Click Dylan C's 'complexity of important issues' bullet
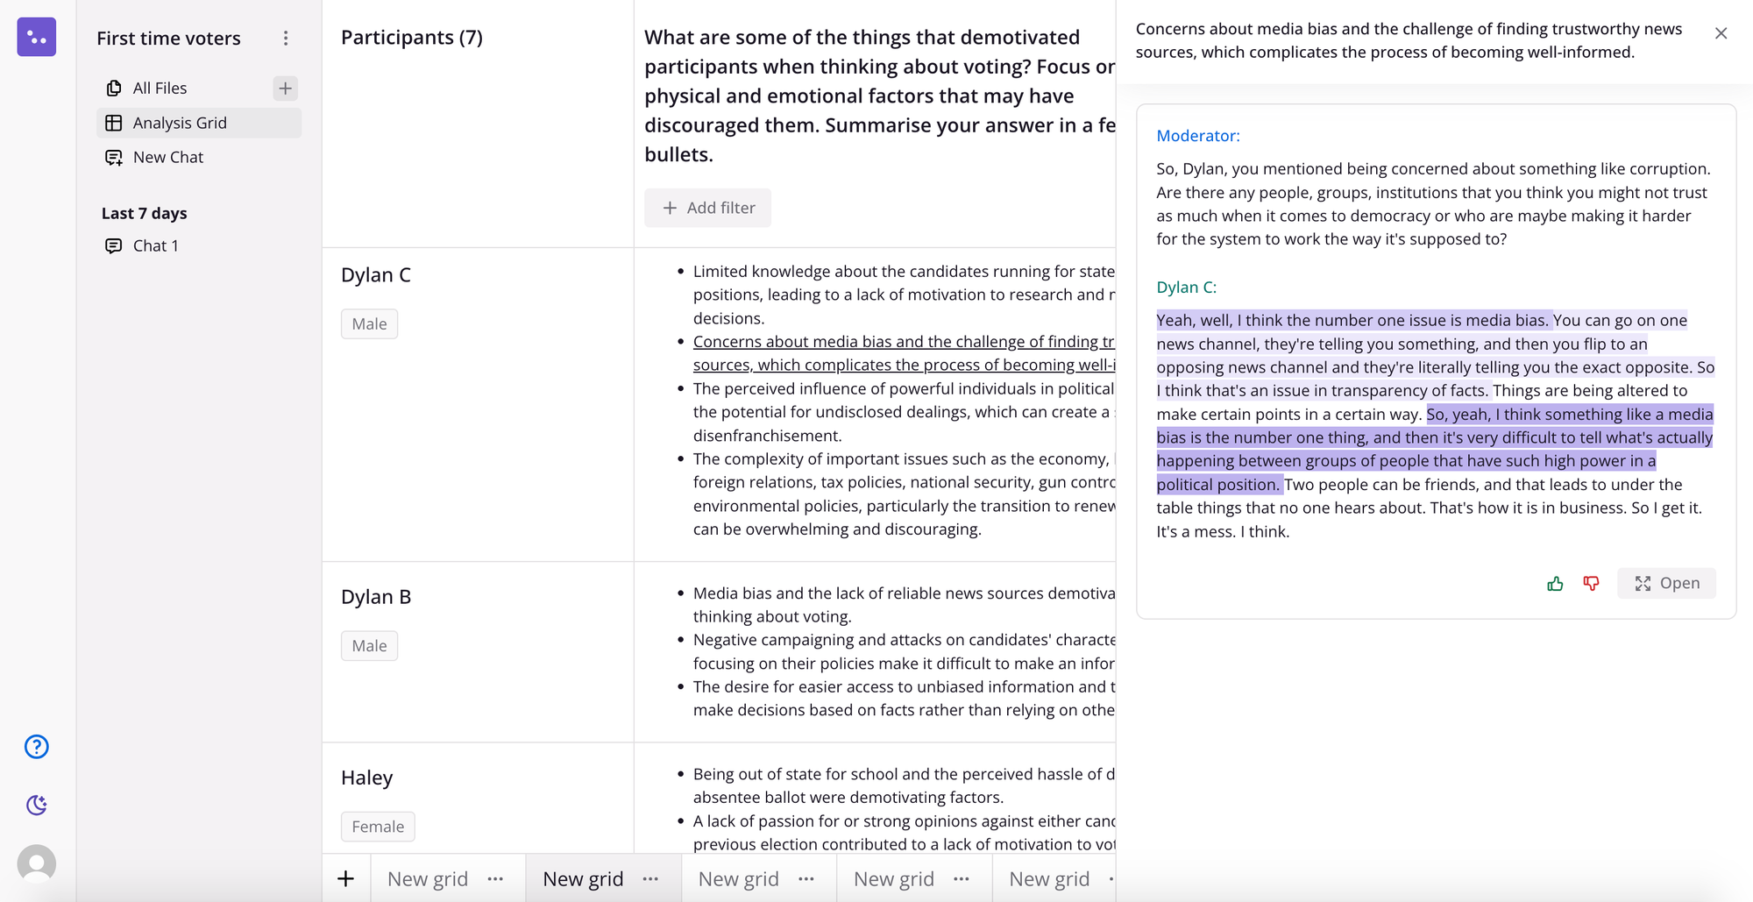The width and height of the screenshot is (1753, 902). 904,494
